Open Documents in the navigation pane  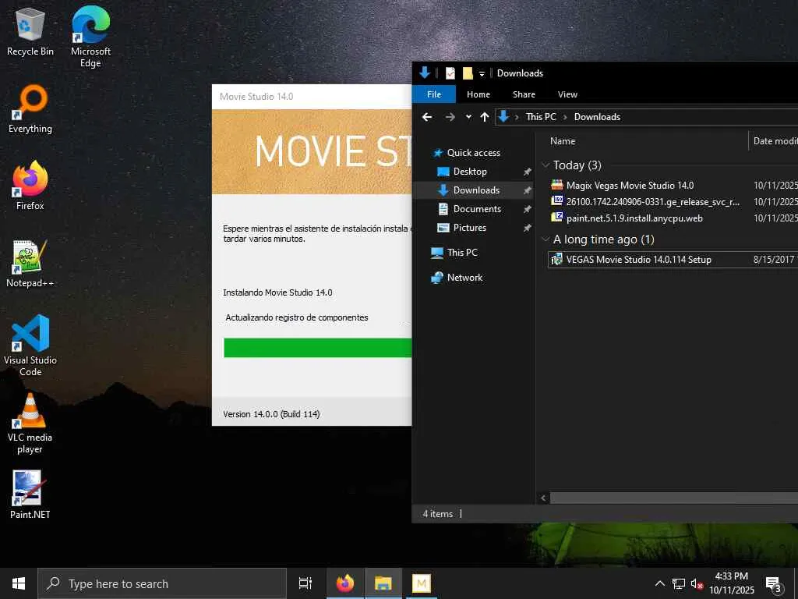point(477,209)
